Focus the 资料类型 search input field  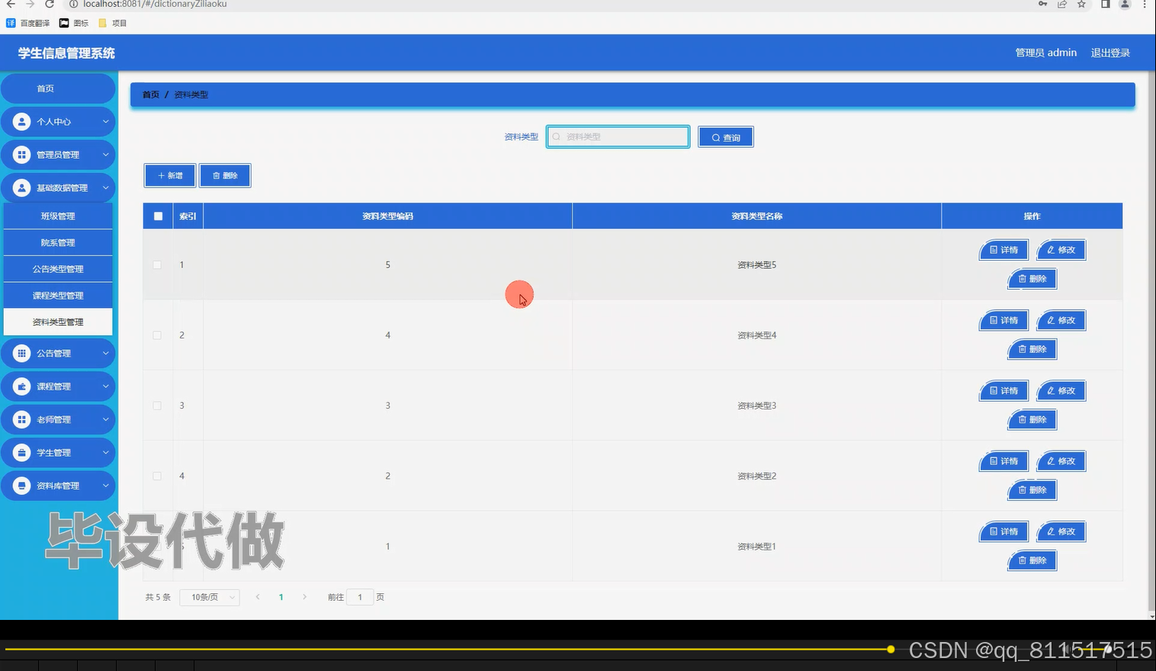(x=618, y=137)
